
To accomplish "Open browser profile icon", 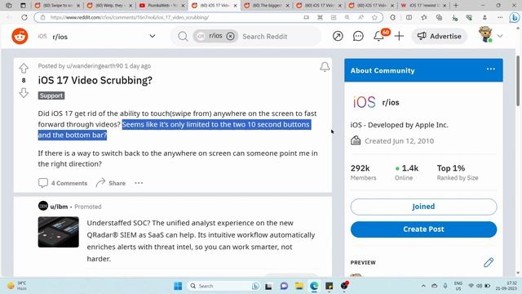I will point(484,17).
